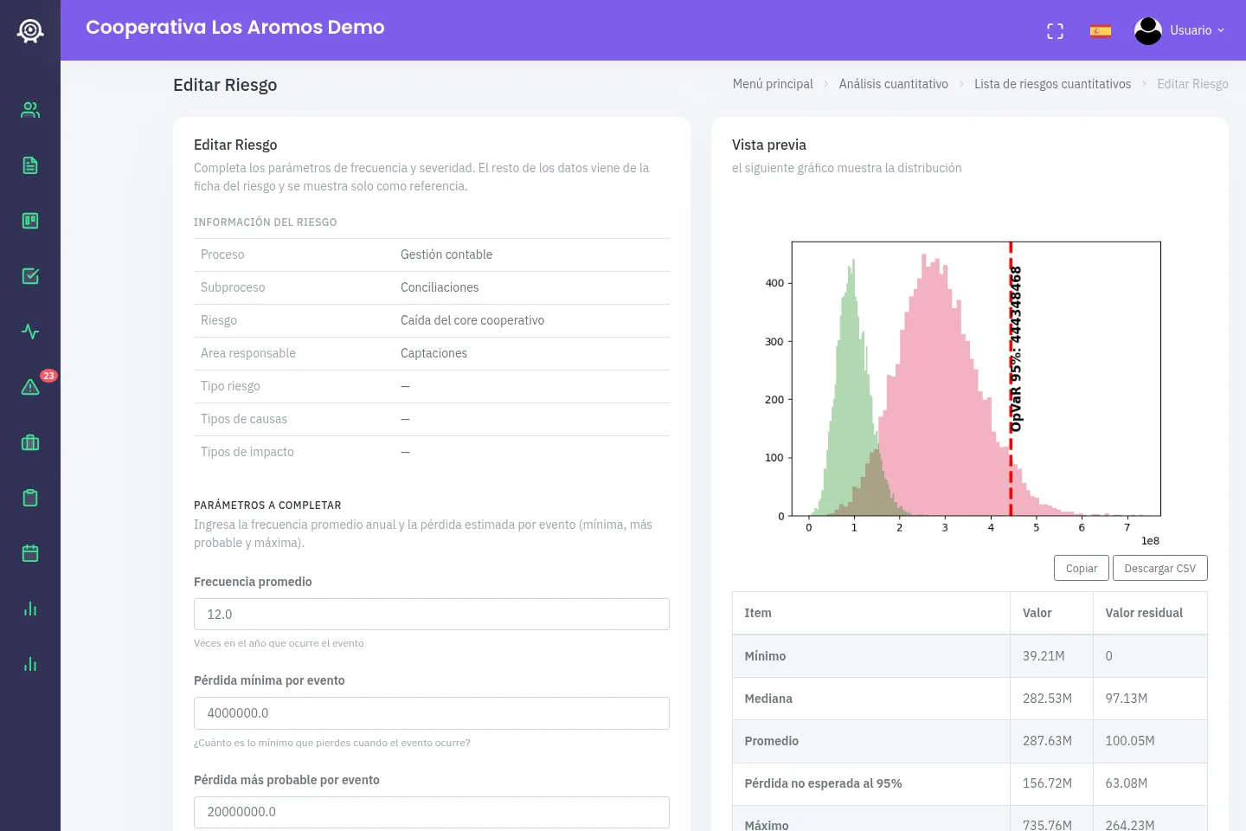
Task: Click the Mínimo value 39.21M cell
Action: click(x=1051, y=656)
